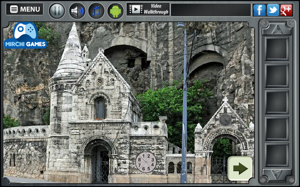300x187 pixels.
Task: Go to next scene with green arrow
Action: (x=240, y=168)
